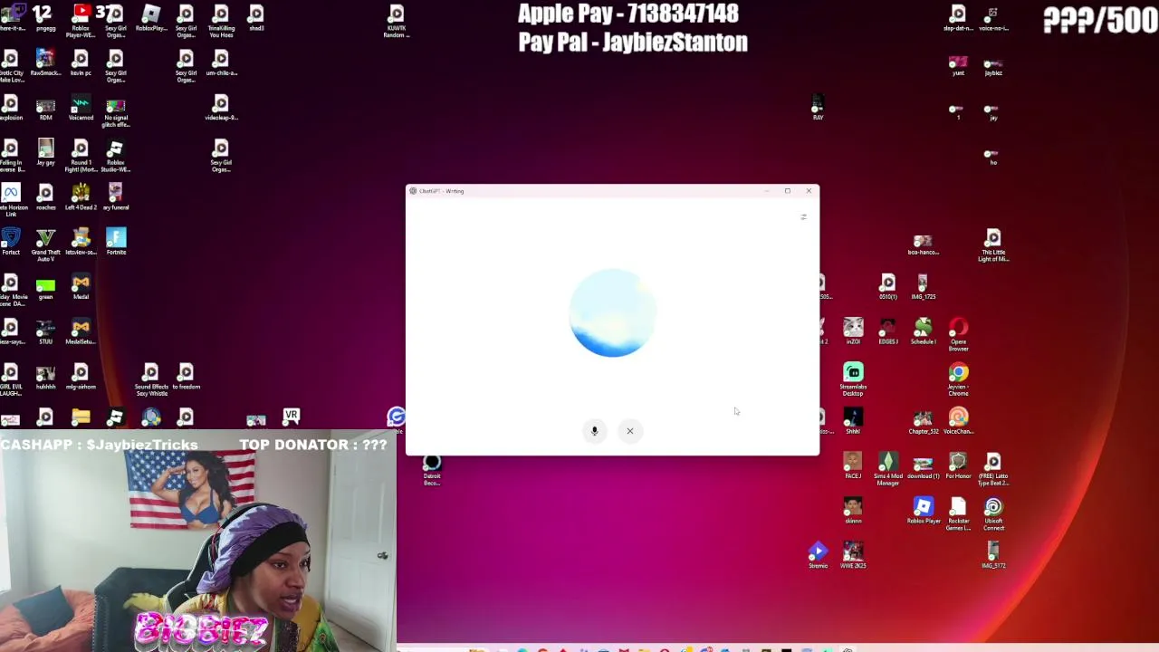Viewport: 1159px width, 652px height.
Task: Open Roblox Studio desktop shortcut
Action: [116, 156]
